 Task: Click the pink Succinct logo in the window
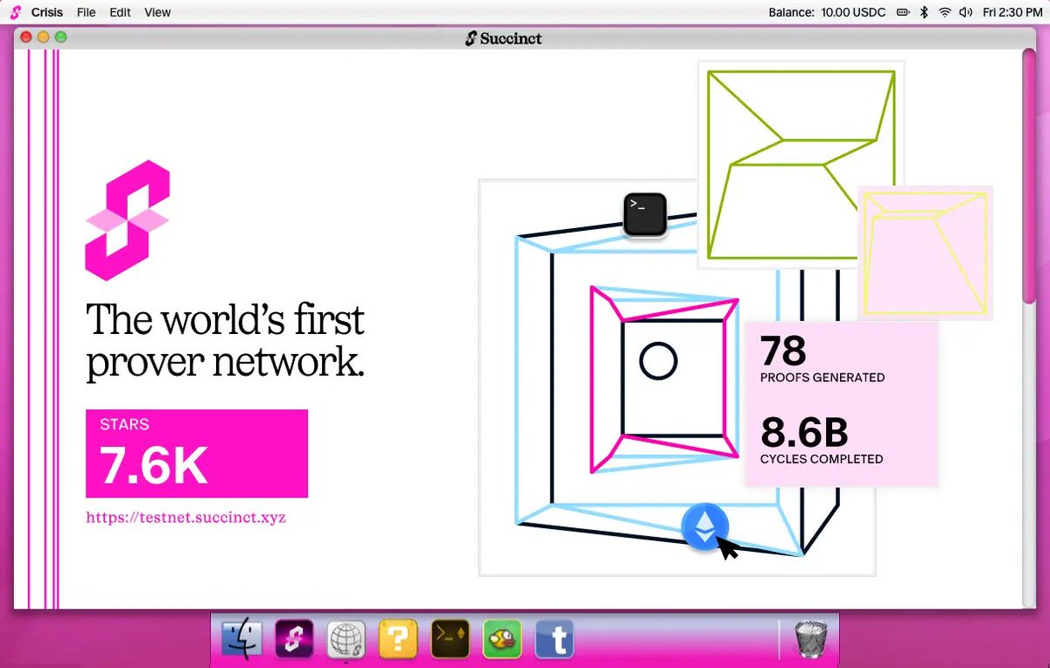coord(128,219)
